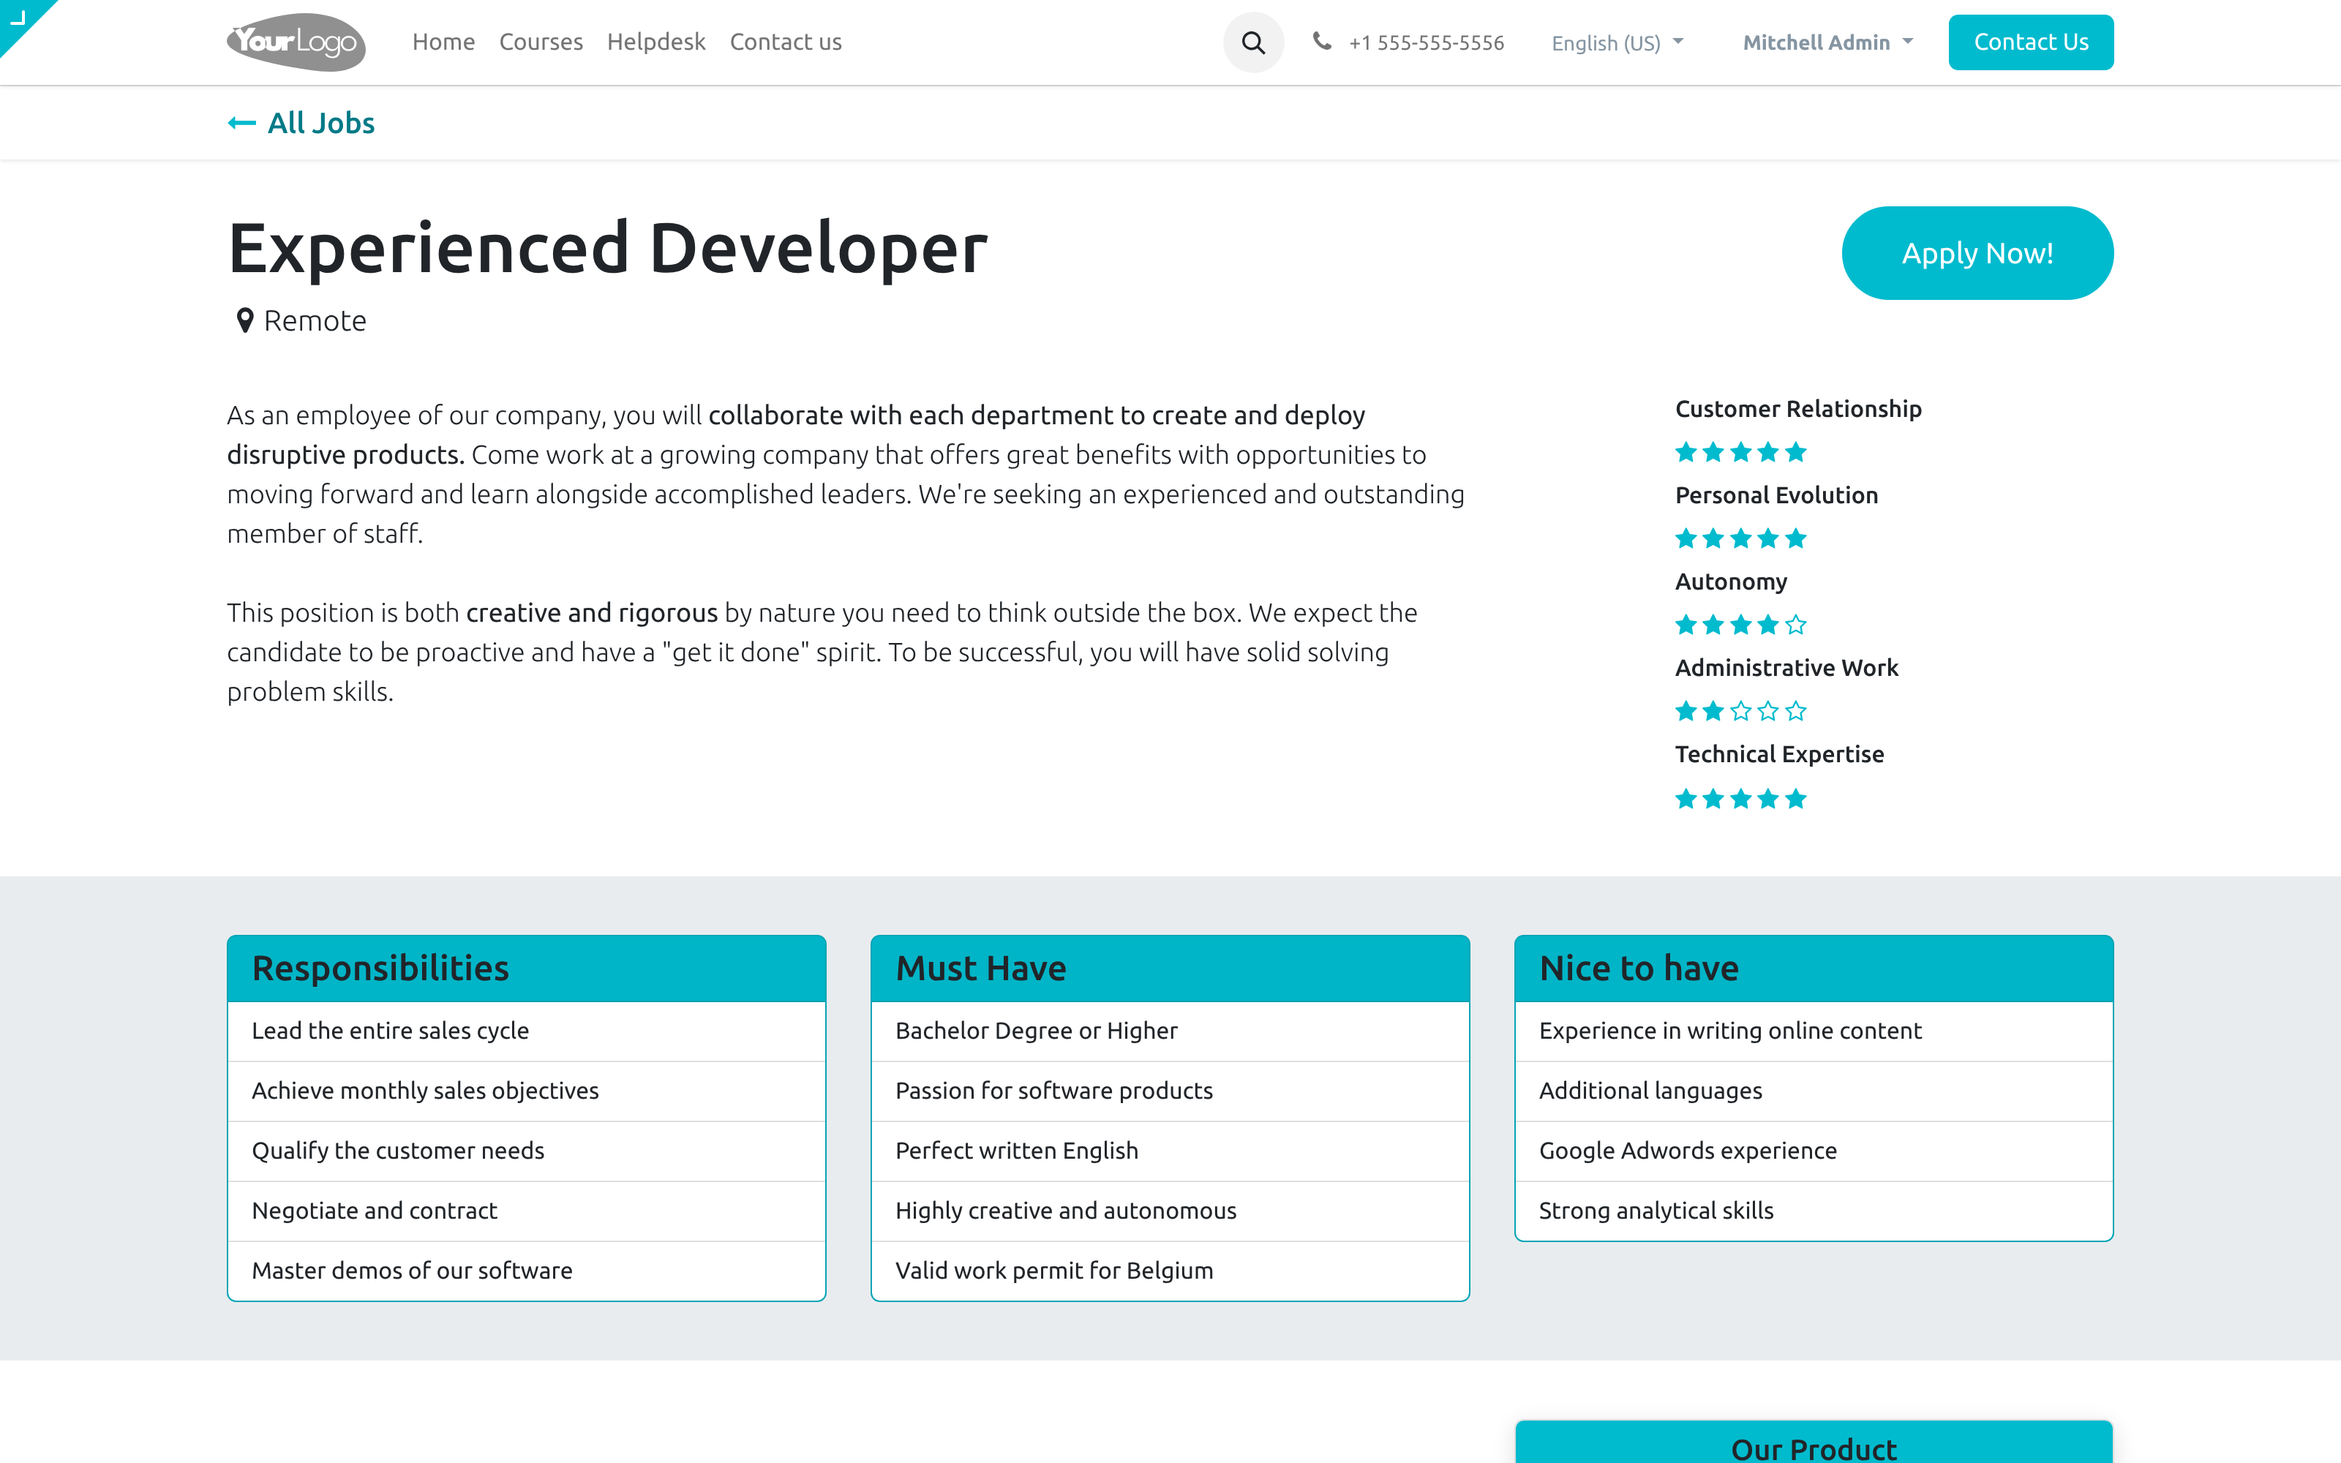Select 'Experience in writing online content' row
The image size is (2341, 1463).
click(x=1813, y=1031)
